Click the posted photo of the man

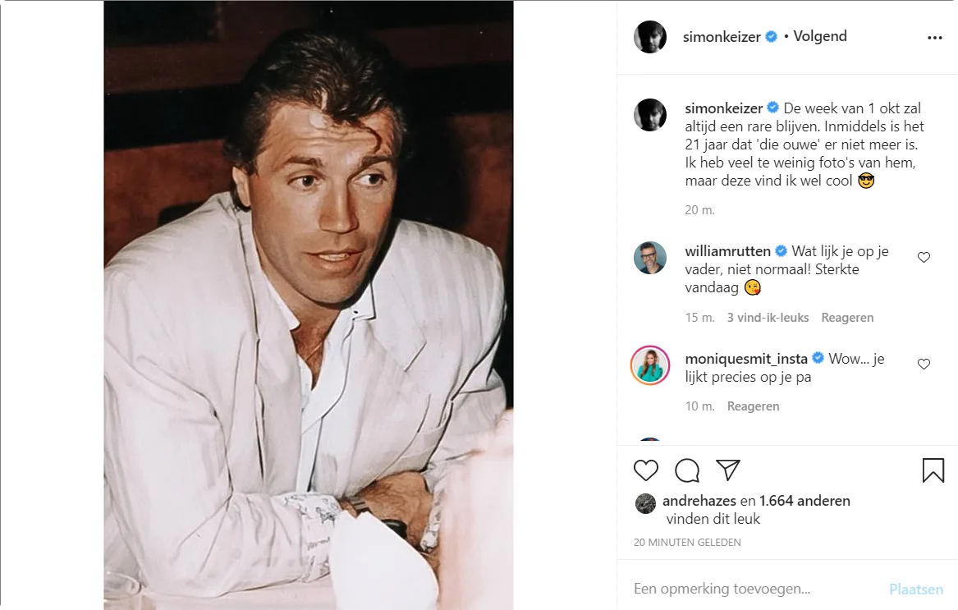[308, 305]
